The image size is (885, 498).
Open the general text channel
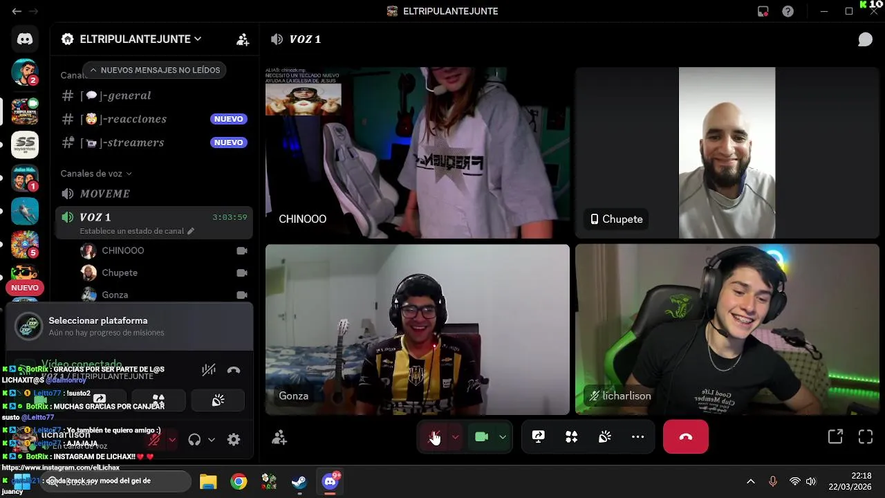[153, 95]
